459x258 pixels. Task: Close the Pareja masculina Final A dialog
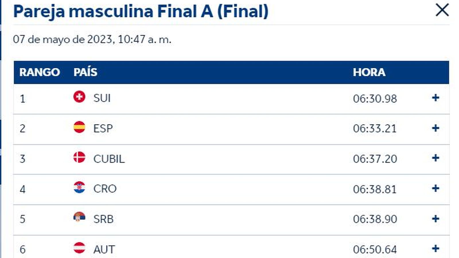click(442, 10)
